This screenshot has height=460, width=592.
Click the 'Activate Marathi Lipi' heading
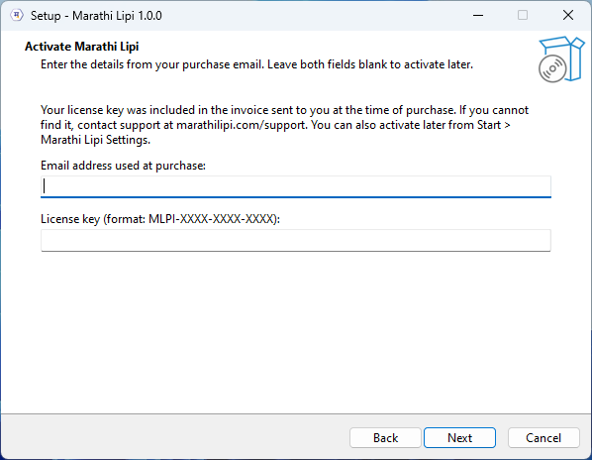point(81,47)
